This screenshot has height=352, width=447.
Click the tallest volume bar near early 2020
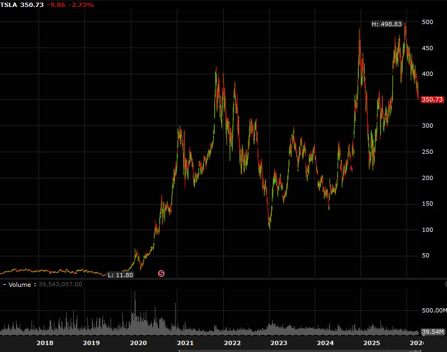(x=134, y=310)
